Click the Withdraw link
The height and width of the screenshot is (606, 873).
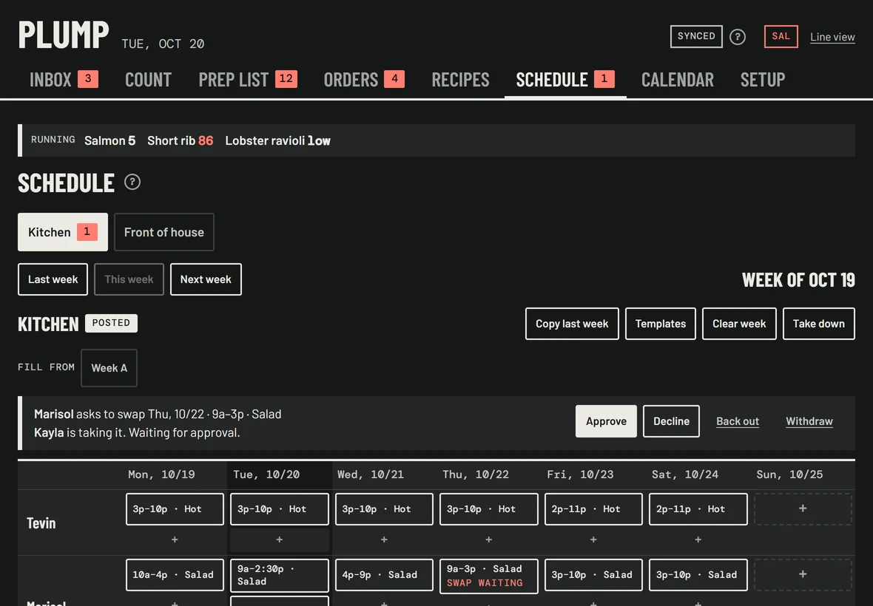(809, 421)
